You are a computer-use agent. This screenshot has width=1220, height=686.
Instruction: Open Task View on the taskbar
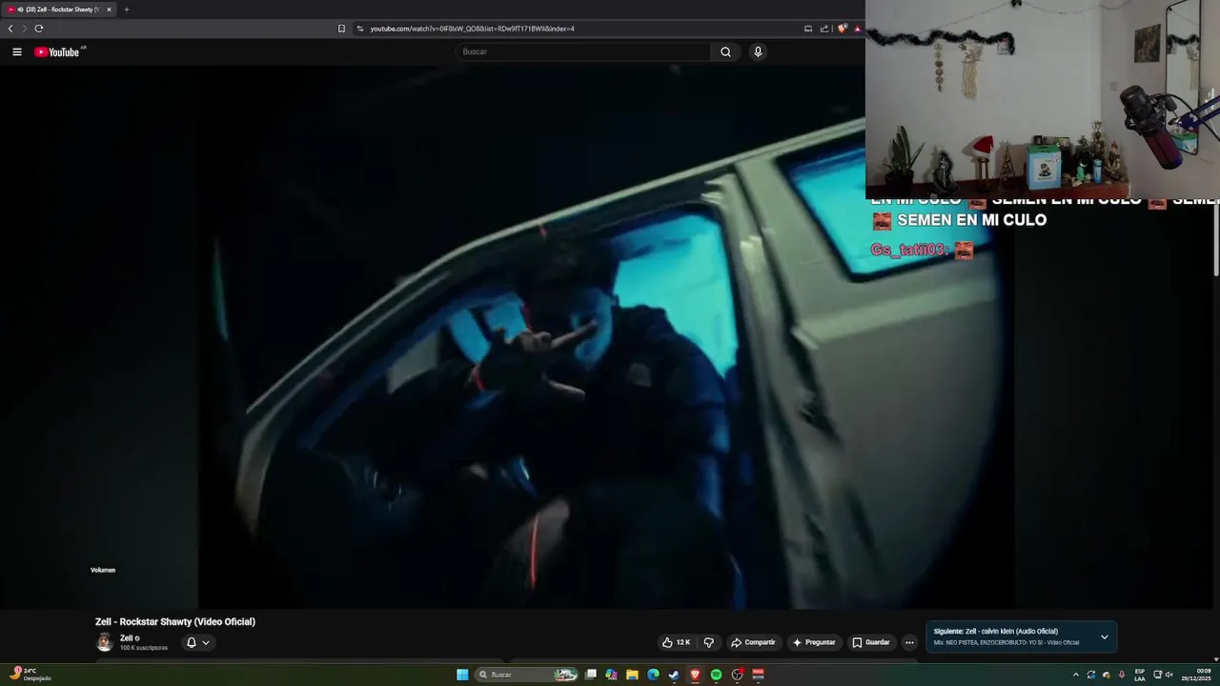pos(591,675)
